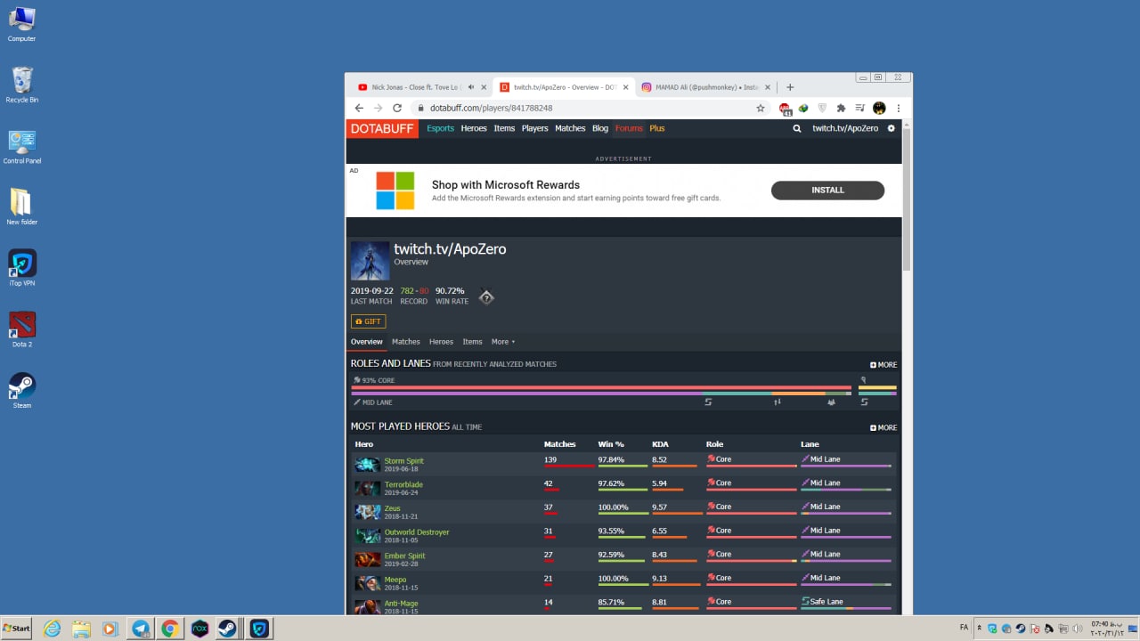Click the Dotabuff search magnifier icon
Image resolution: width=1140 pixels, height=641 pixels.
coord(797,128)
